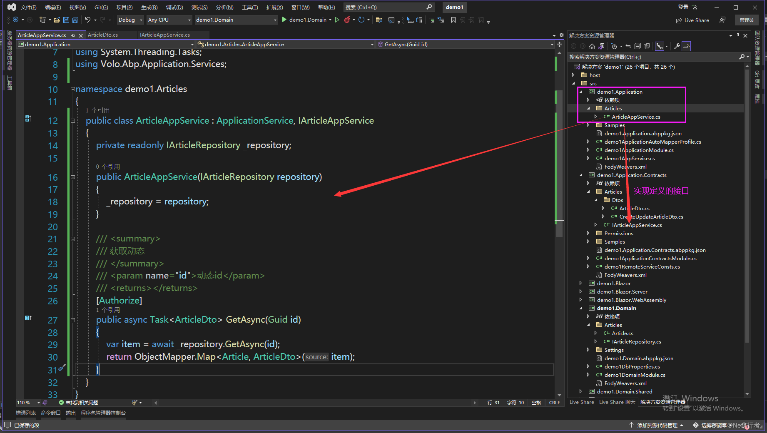
Task: Click the Hot Reload flame icon
Action: (347, 20)
